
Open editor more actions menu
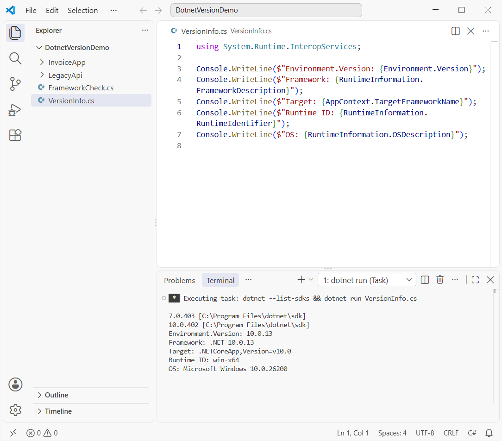point(486,31)
